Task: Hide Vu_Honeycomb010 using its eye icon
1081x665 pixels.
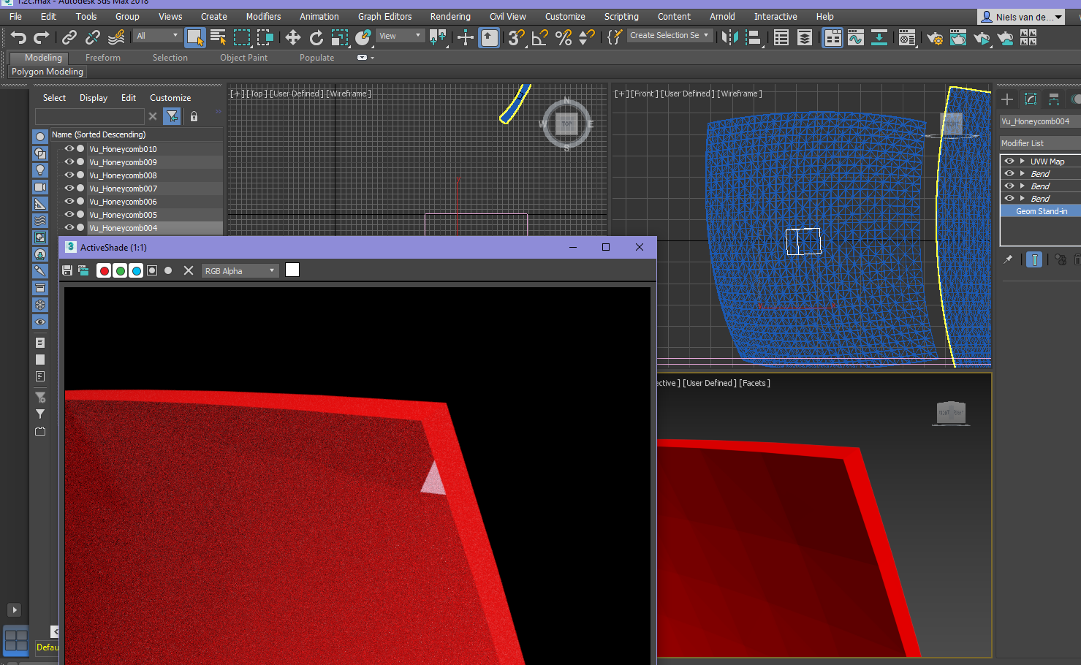Action: [69, 148]
